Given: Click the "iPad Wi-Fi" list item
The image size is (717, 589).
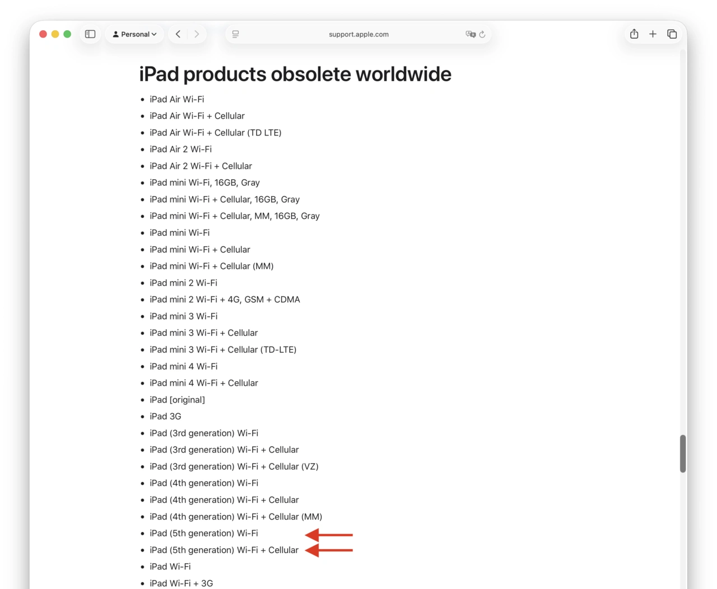Looking at the screenshot, I should [170, 567].
